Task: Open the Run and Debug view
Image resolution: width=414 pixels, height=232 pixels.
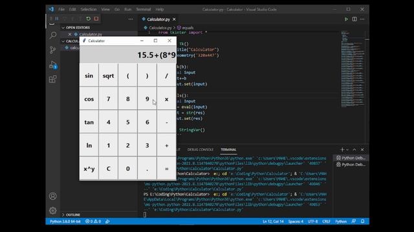Action: [x=53, y=64]
